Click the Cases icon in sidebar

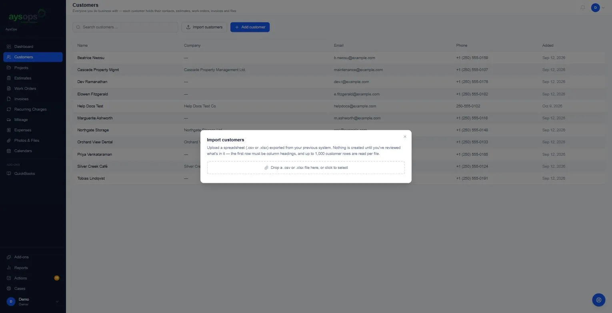(x=9, y=289)
